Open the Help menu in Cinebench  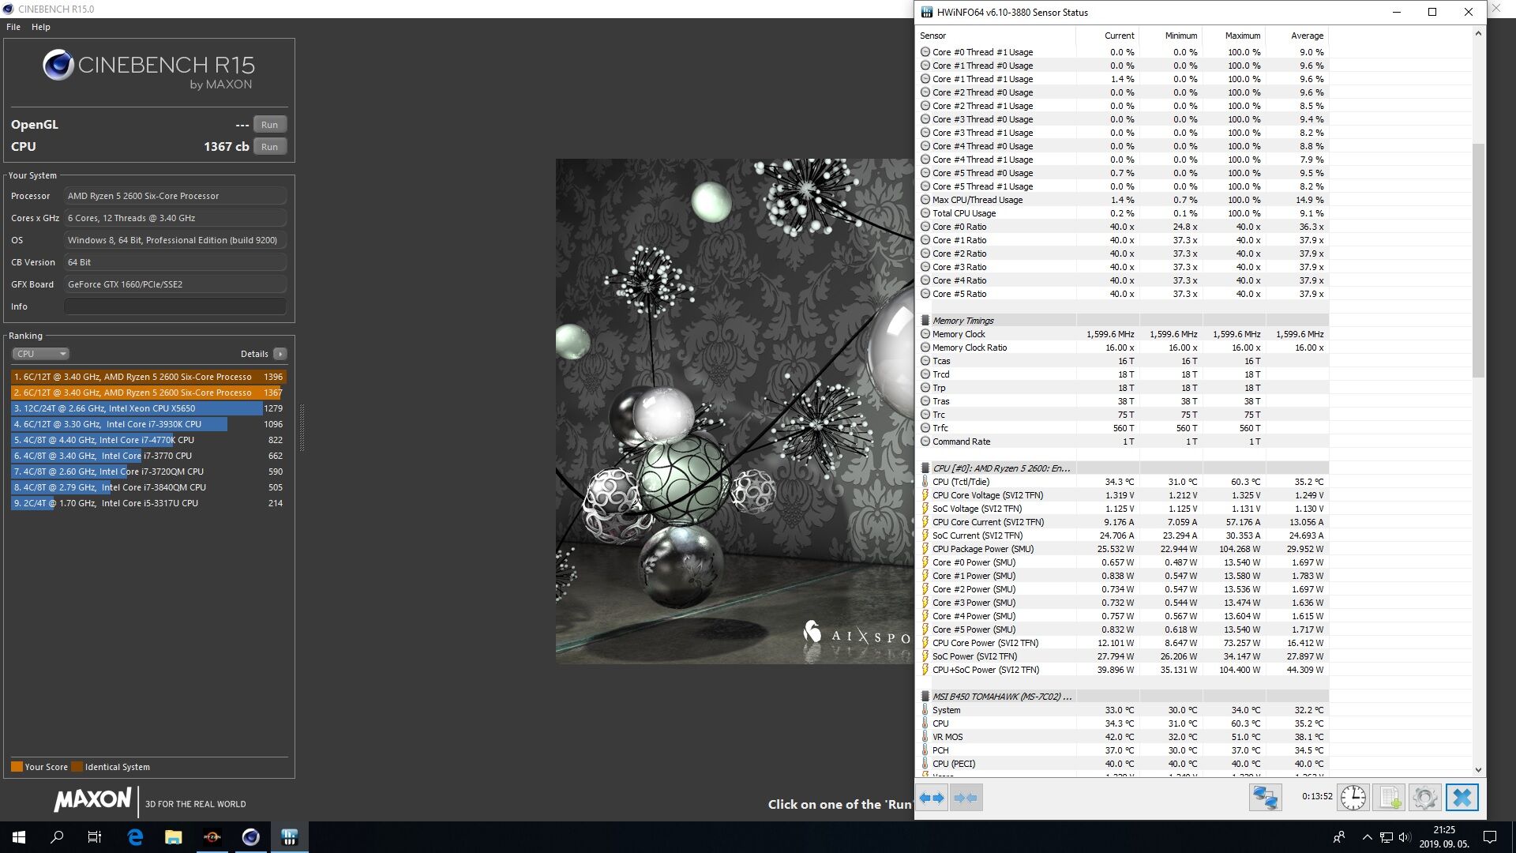click(x=41, y=27)
